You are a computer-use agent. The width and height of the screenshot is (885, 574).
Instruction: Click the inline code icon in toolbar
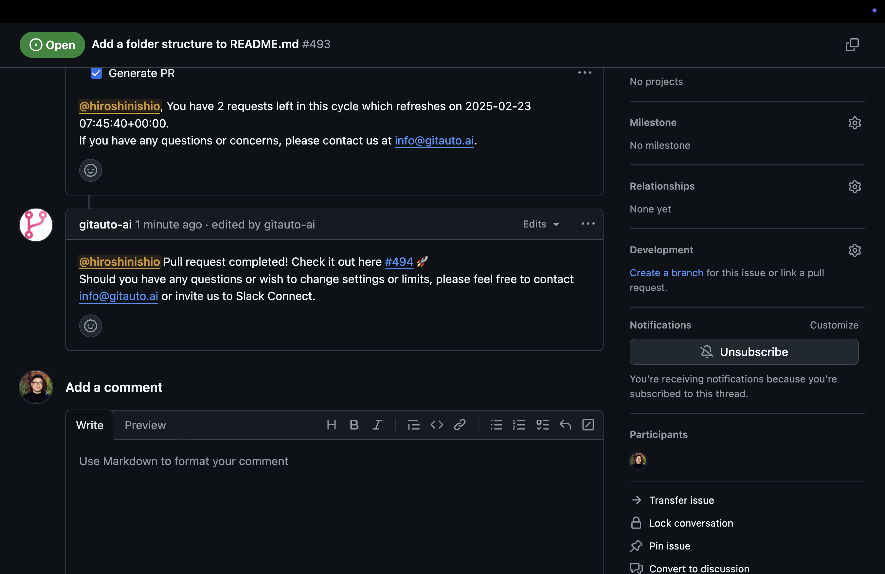click(436, 425)
